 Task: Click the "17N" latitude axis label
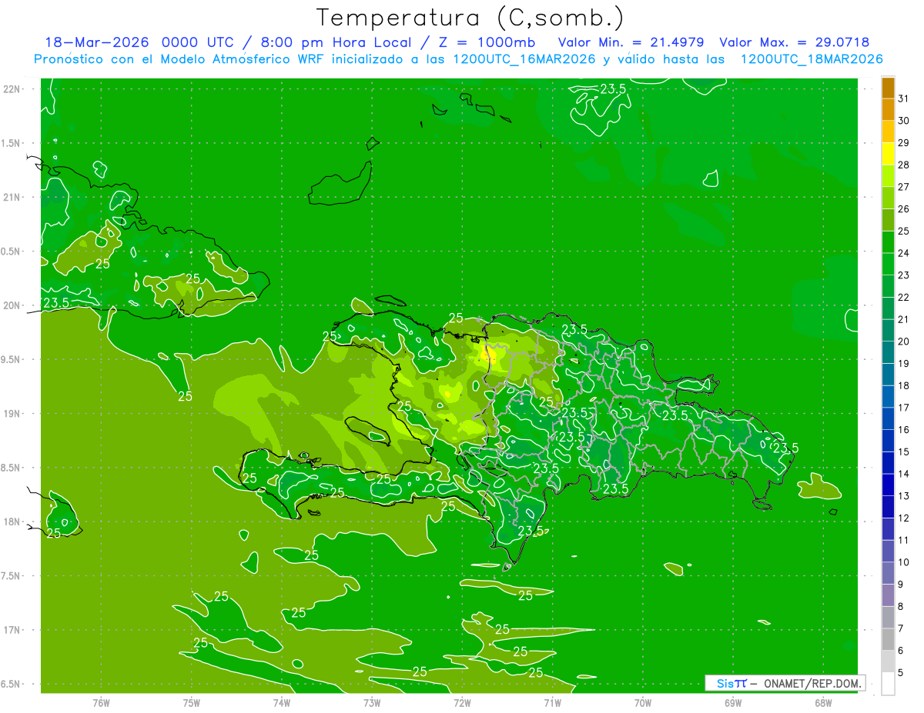[12, 630]
